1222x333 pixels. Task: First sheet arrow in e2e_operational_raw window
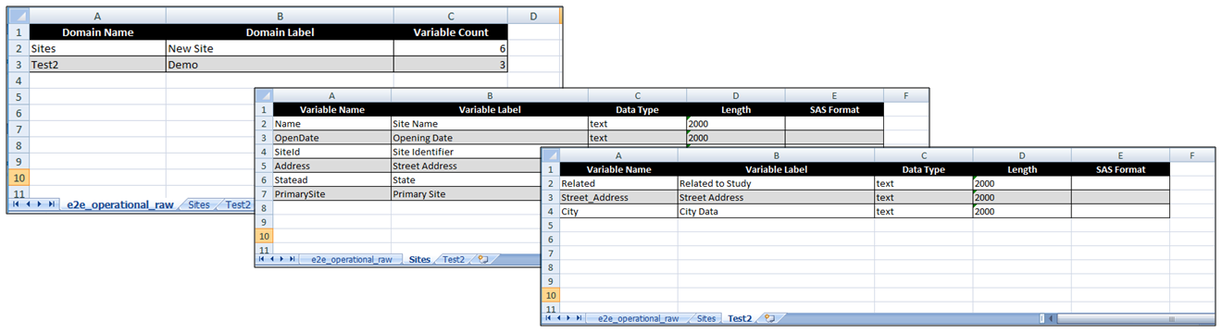click(16, 203)
